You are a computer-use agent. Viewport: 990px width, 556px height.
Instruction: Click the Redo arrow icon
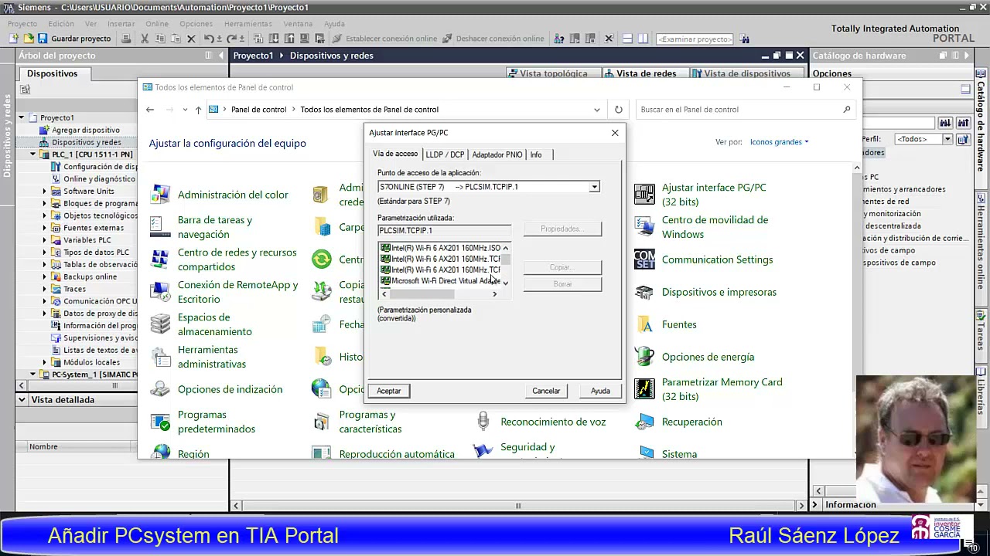coord(231,39)
